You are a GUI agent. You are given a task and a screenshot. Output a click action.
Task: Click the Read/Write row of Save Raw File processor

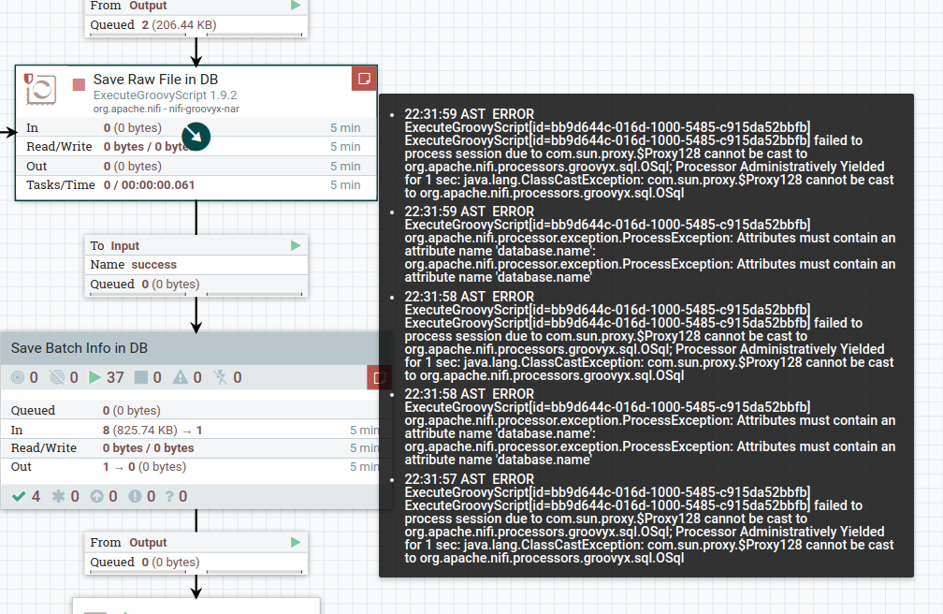(196, 146)
